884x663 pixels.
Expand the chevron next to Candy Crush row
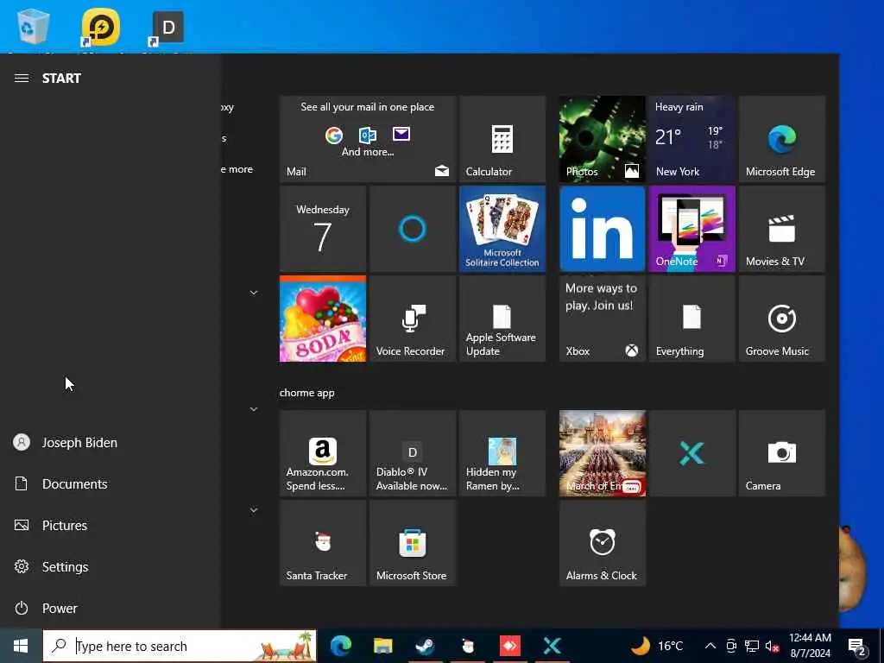[x=254, y=293]
